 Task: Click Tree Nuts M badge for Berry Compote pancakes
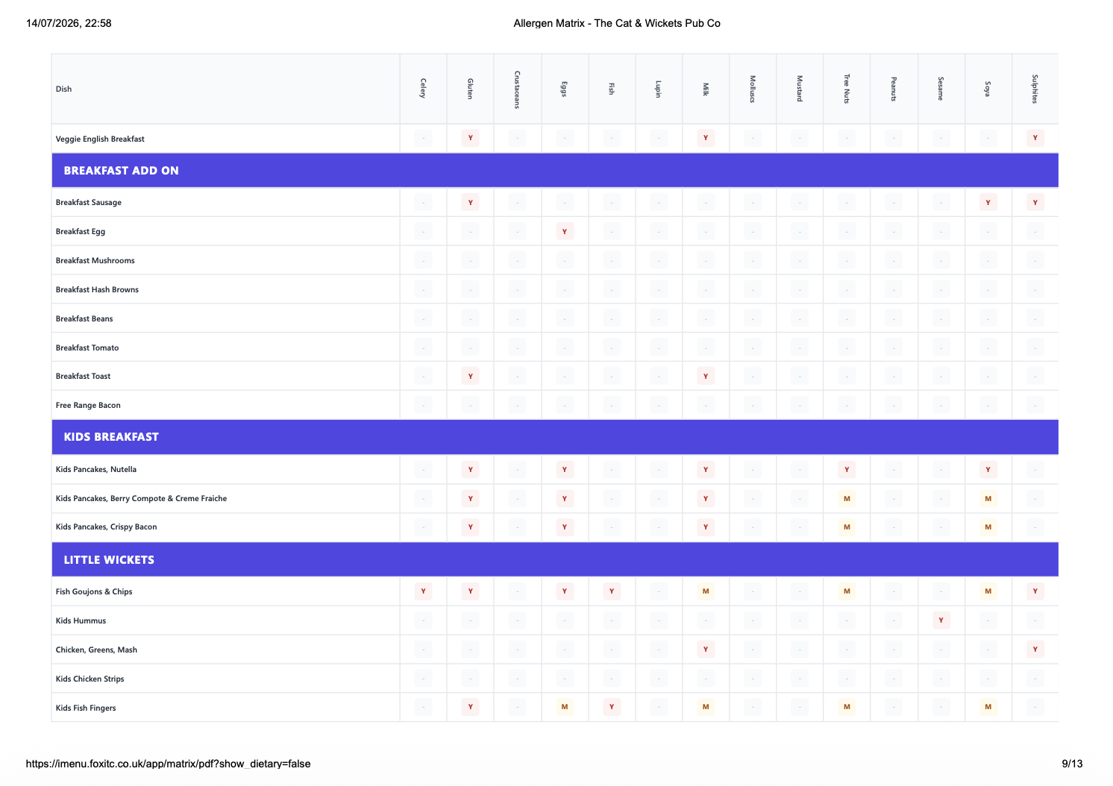tap(847, 498)
